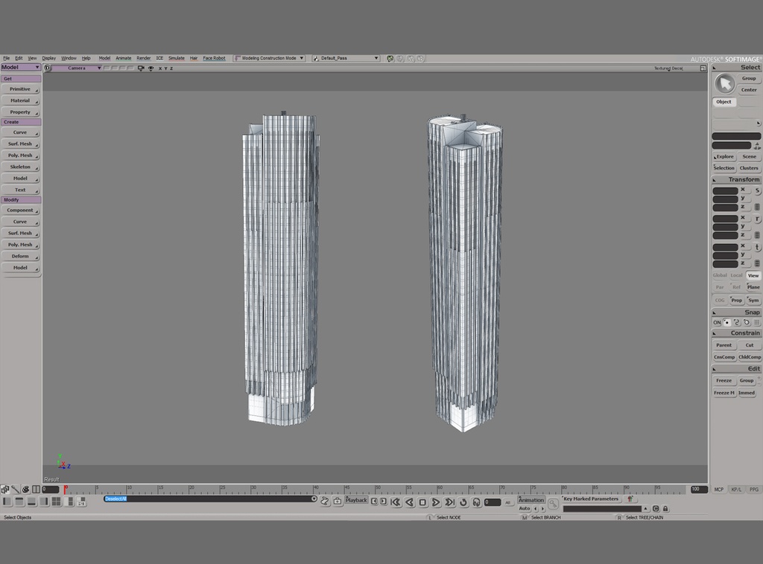Select the Render Region camera icon in viewport toolbar
Image resolution: width=763 pixels, height=564 pixels.
(x=141, y=68)
